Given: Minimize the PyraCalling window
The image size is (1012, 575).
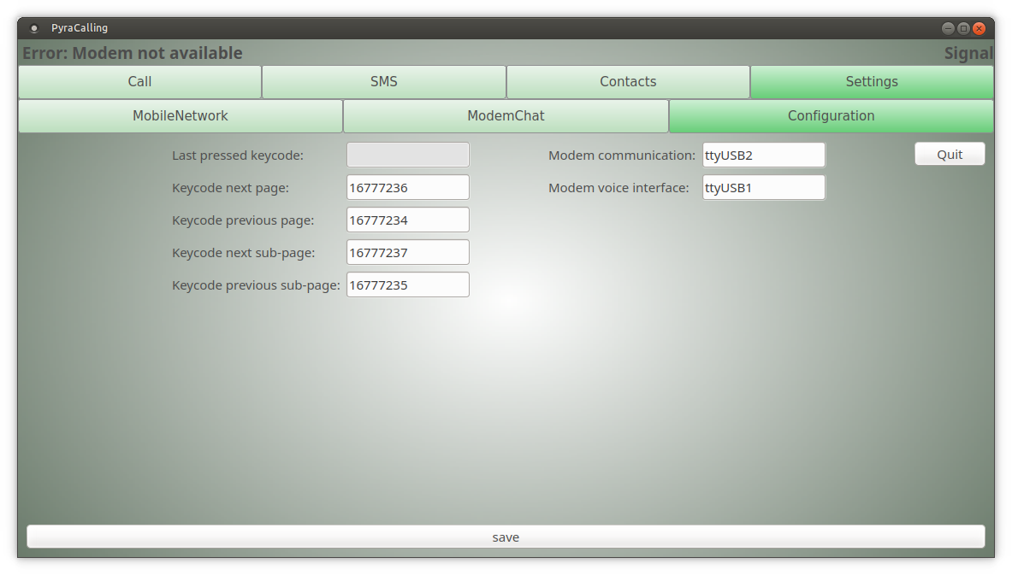Looking at the screenshot, I should (948, 28).
